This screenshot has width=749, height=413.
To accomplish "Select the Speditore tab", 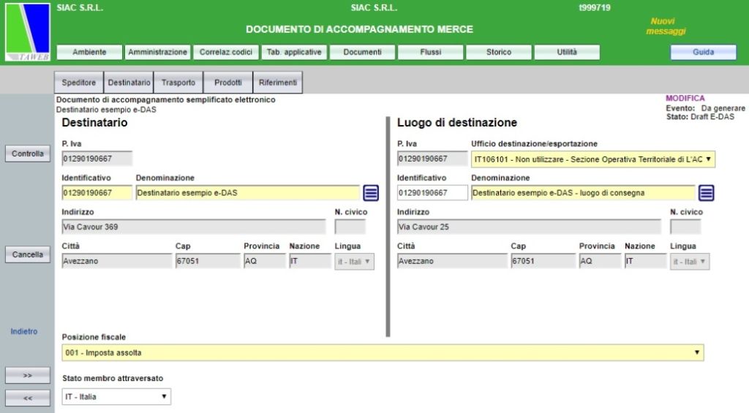I will click(x=79, y=83).
